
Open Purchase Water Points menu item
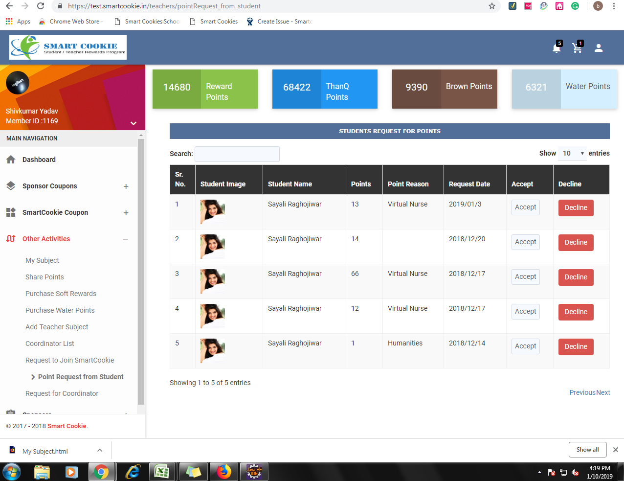pos(60,310)
